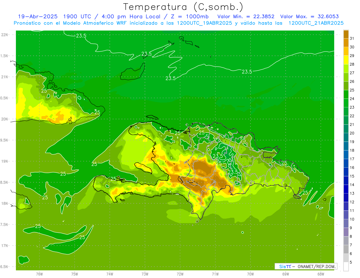Image resolution: width=360 pixels, height=278 pixels.
Task: Click legend value 14 on color scale
Action: pyautogui.click(x=352, y=185)
